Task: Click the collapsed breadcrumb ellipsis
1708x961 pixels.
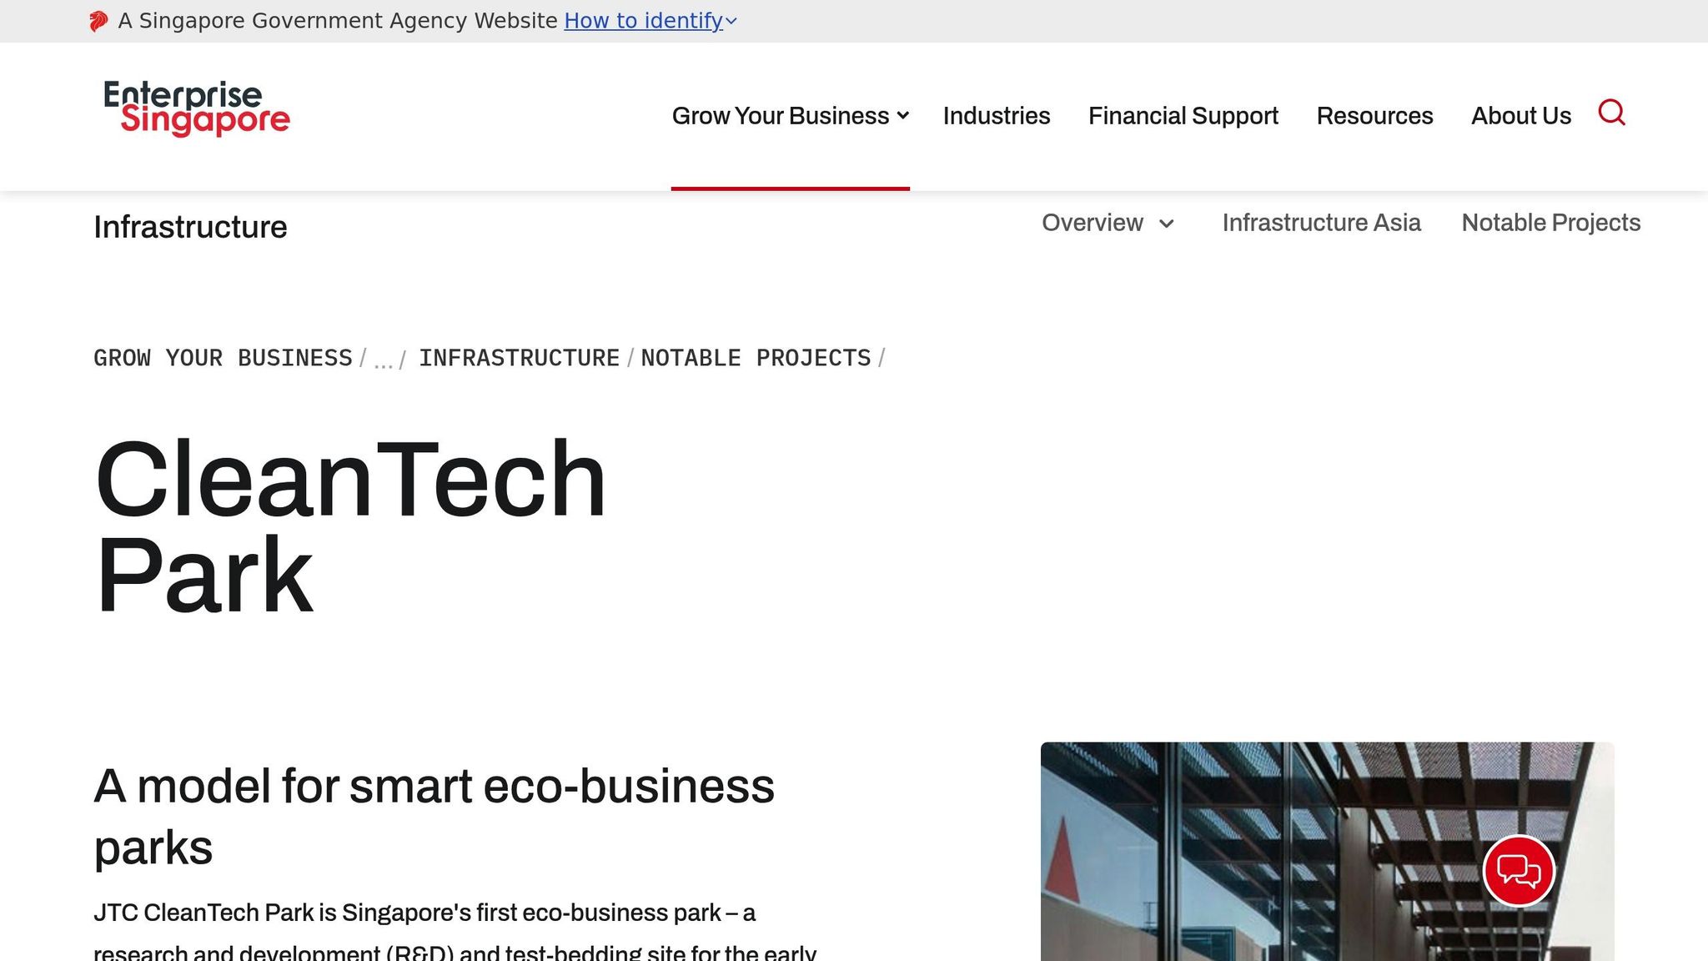Action: [x=384, y=361]
